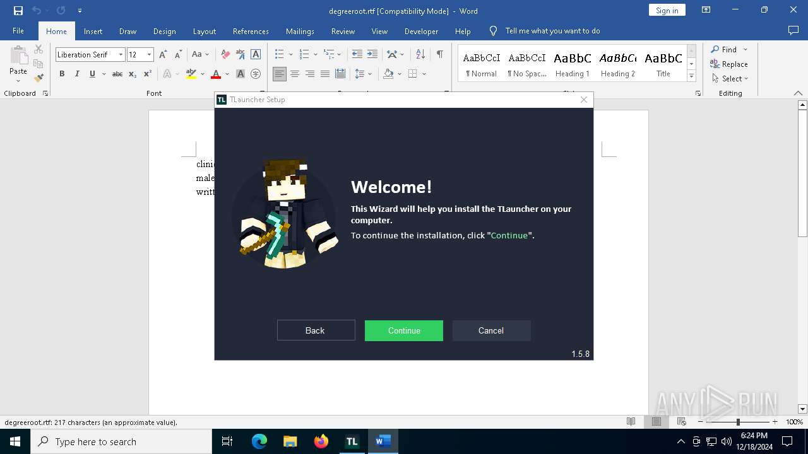Image resolution: width=808 pixels, height=454 pixels.
Task: Toggle Bold formatting
Action: pos(62,74)
